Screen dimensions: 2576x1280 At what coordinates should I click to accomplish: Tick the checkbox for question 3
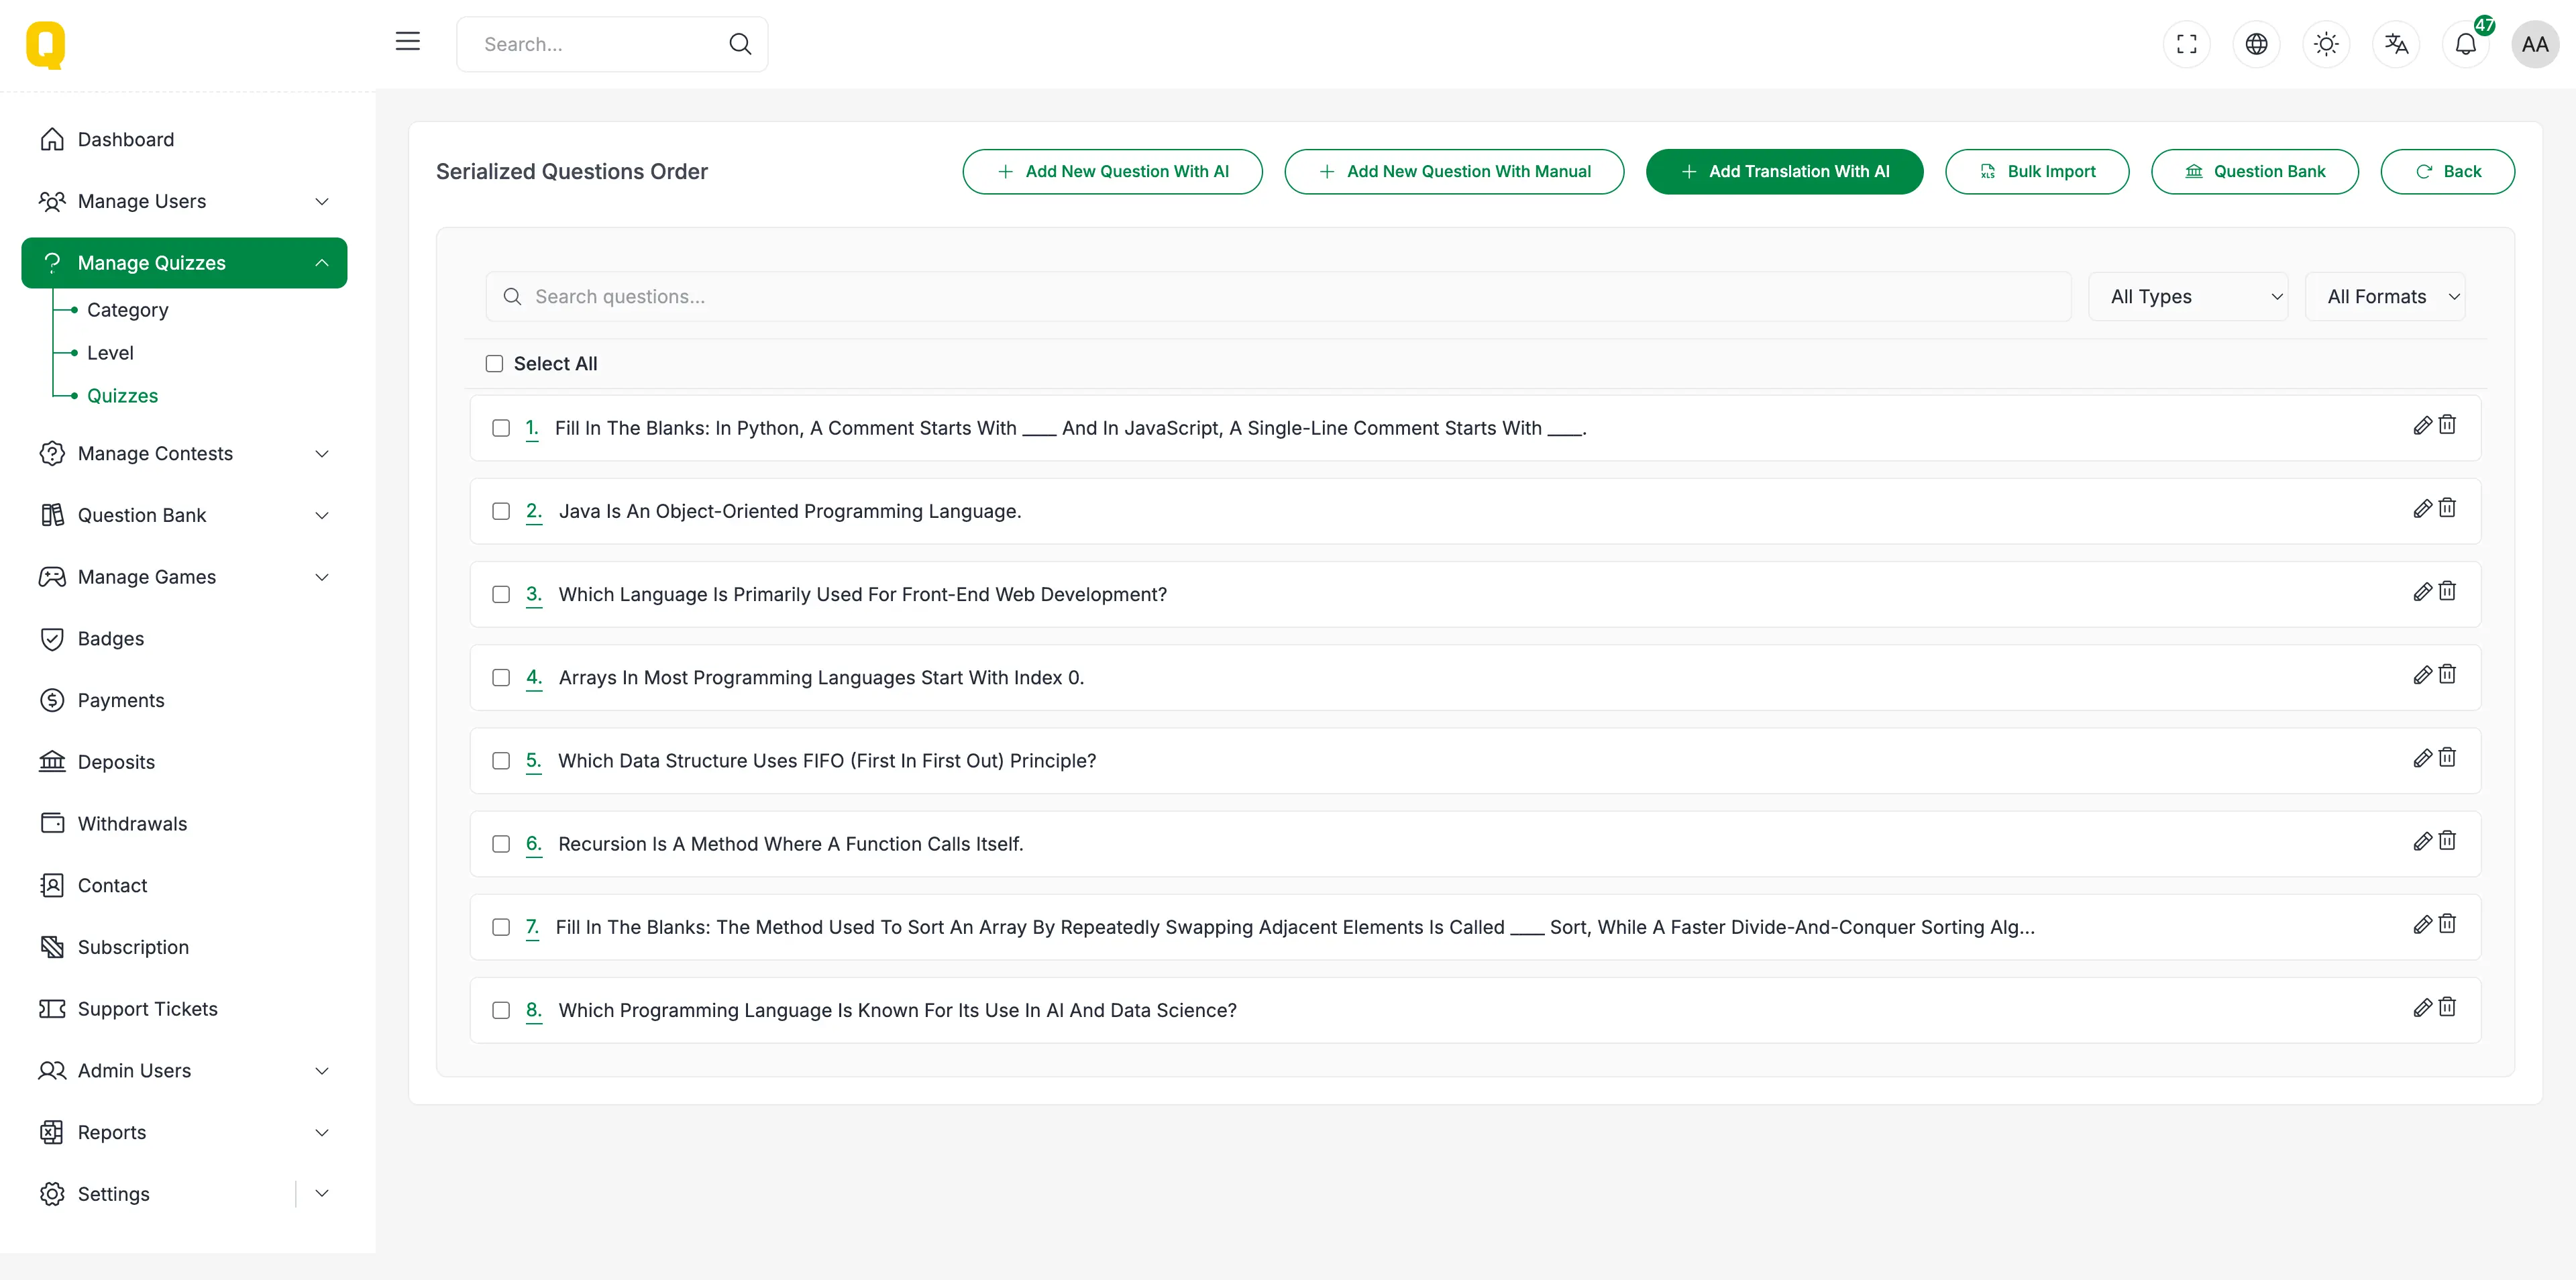[x=501, y=595]
